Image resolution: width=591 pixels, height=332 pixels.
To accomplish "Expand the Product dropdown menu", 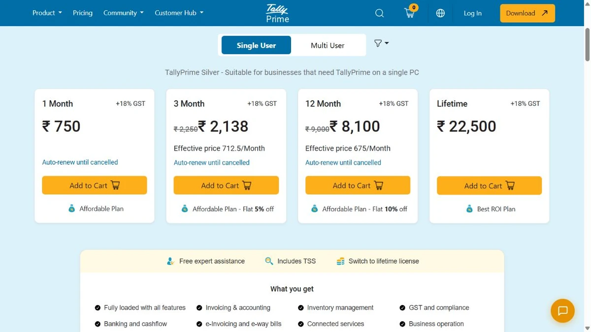I will [47, 13].
